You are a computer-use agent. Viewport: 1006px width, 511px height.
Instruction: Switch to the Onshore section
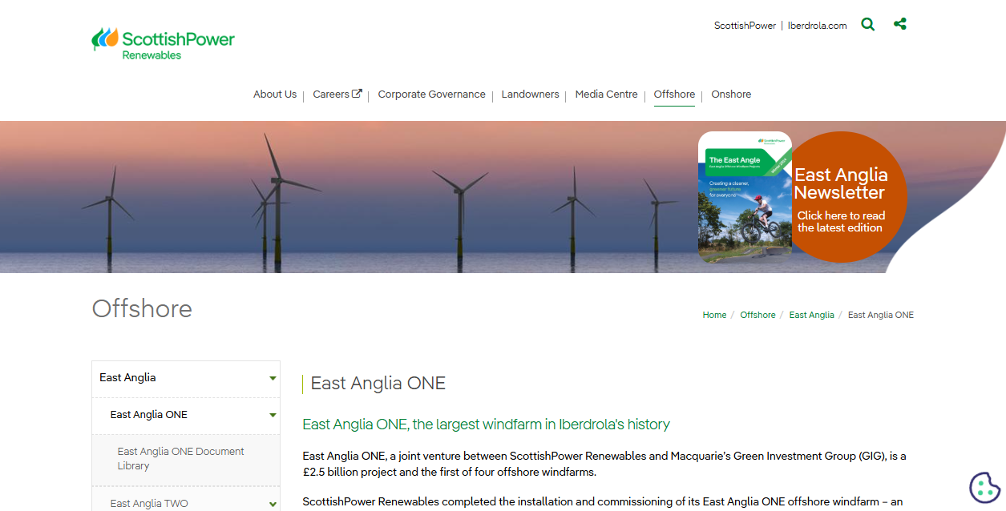[730, 94]
